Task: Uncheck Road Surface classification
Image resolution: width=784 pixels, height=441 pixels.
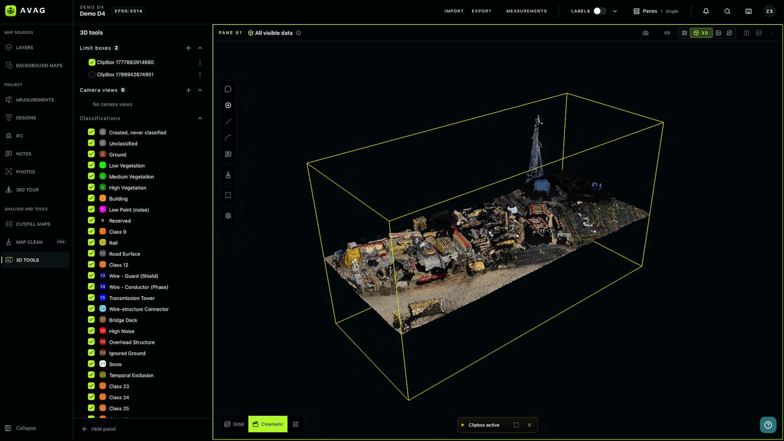Action: [x=91, y=254]
